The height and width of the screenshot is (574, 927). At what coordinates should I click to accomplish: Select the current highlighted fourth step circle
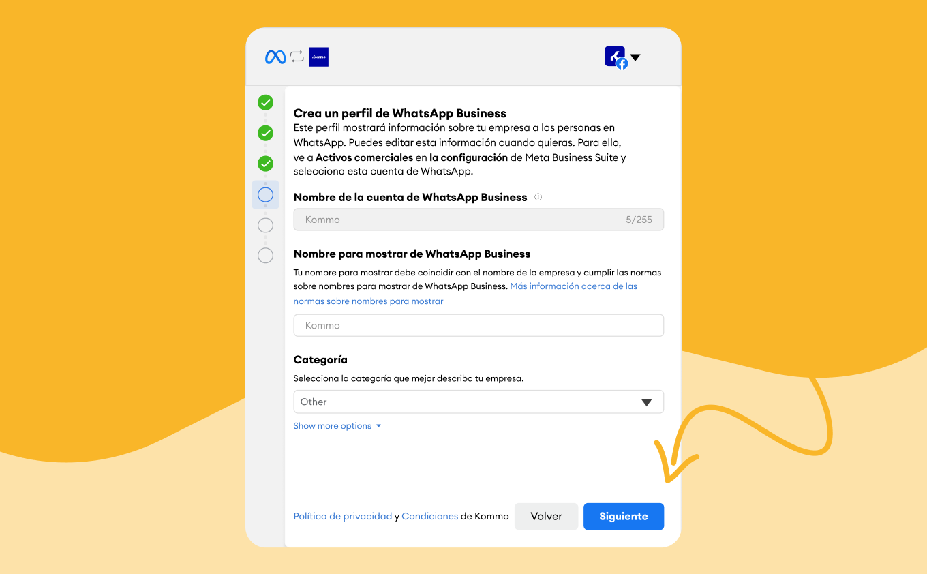[265, 195]
